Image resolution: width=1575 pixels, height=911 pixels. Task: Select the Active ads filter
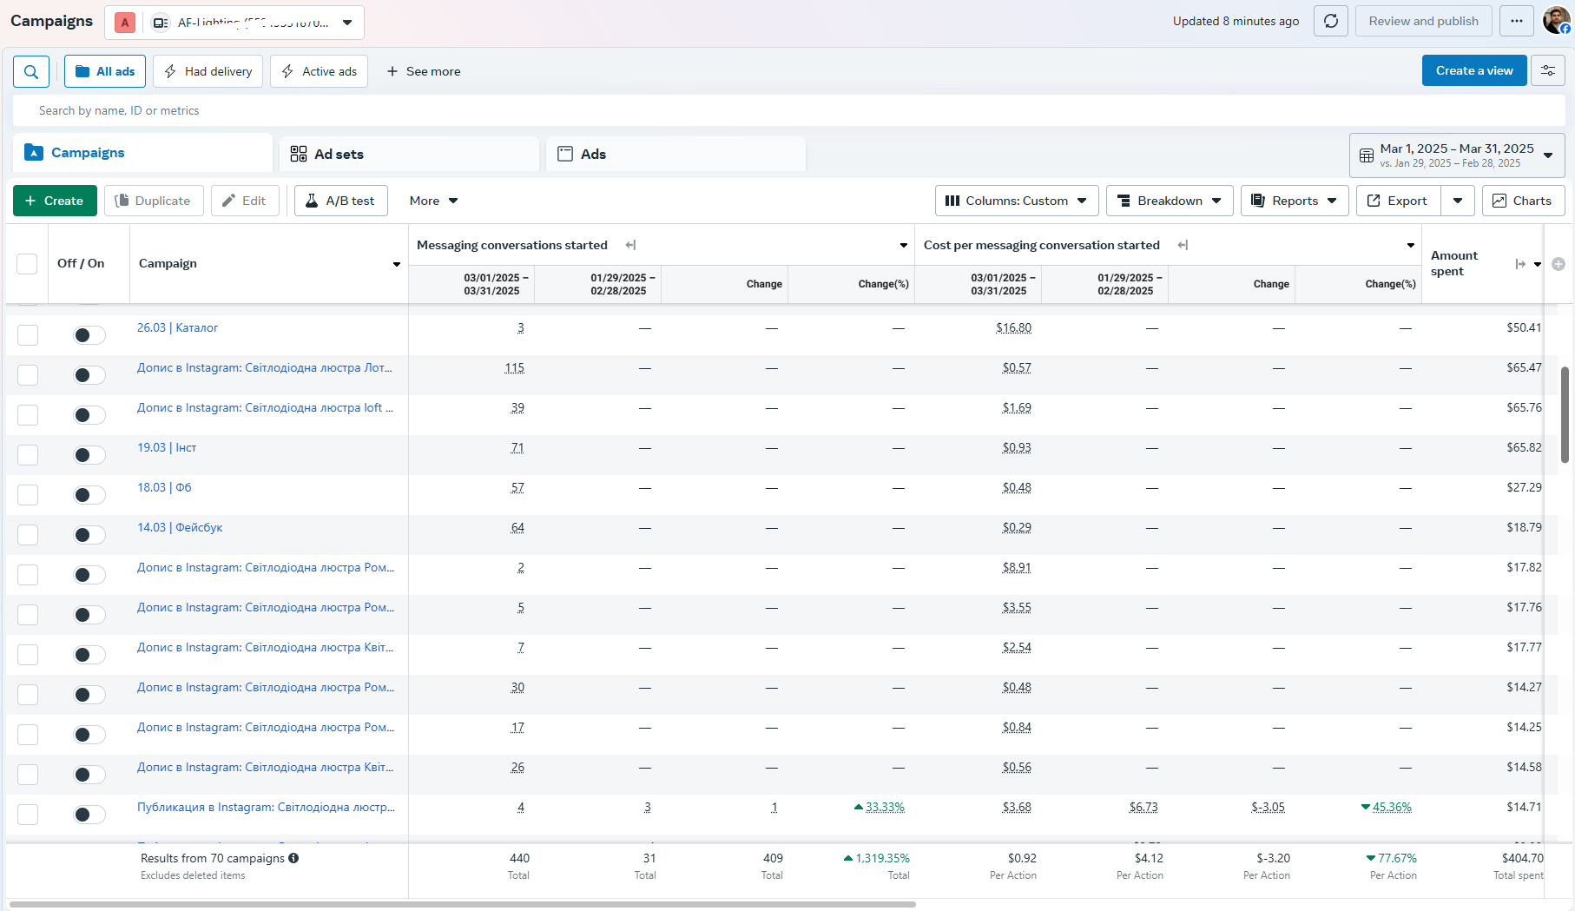click(319, 71)
